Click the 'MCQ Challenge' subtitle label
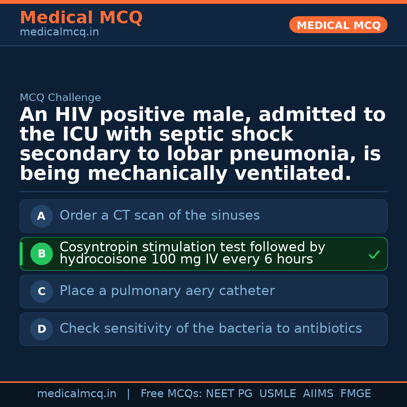The image size is (407, 407). click(60, 98)
